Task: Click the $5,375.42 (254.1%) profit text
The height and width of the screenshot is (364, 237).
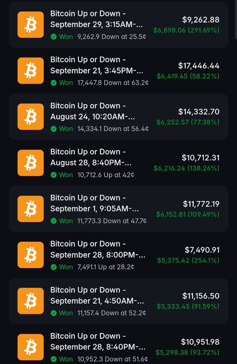Action: [x=188, y=260]
